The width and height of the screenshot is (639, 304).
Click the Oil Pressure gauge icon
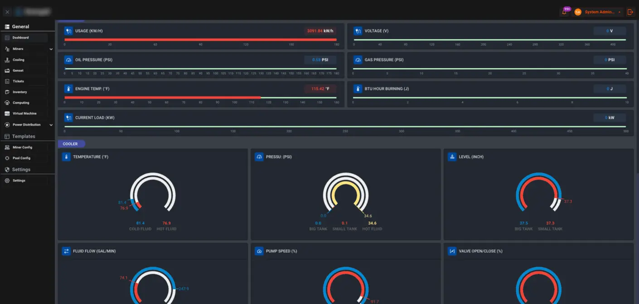(68, 60)
